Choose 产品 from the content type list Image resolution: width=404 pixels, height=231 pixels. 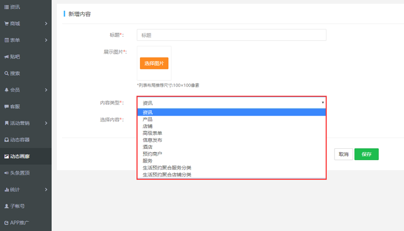click(x=147, y=119)
